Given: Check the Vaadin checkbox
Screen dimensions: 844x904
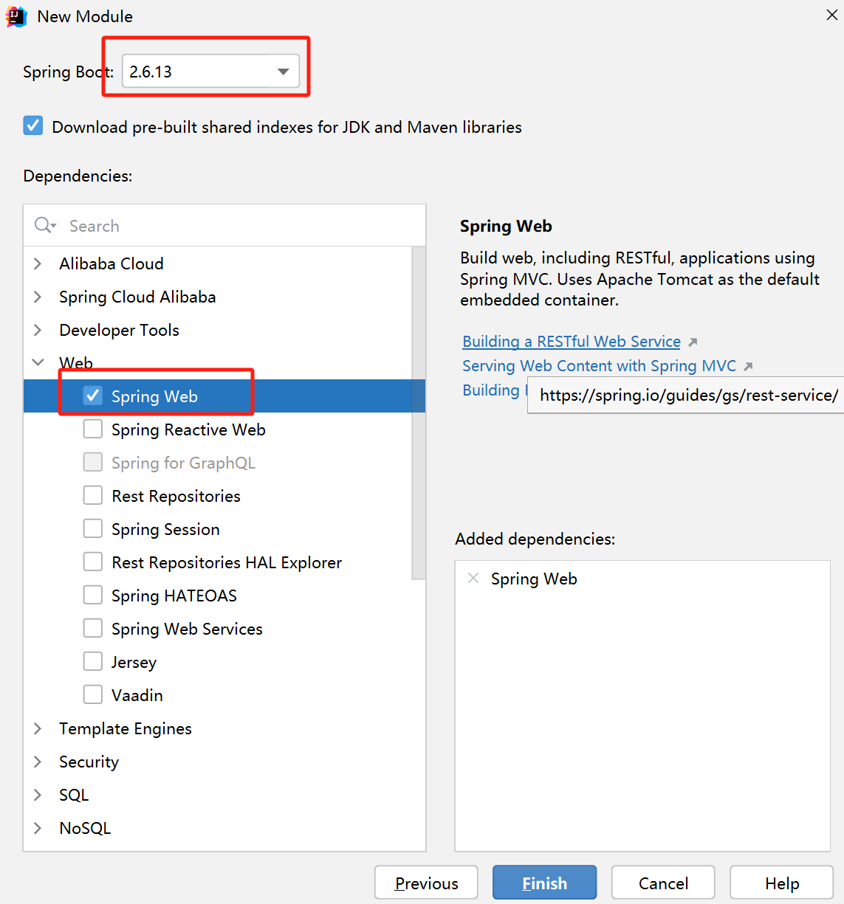Looking at the screenshot, I should 93,694.
